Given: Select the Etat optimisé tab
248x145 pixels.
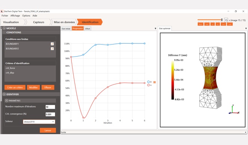Looking at the screenshot, I should 165,28.
